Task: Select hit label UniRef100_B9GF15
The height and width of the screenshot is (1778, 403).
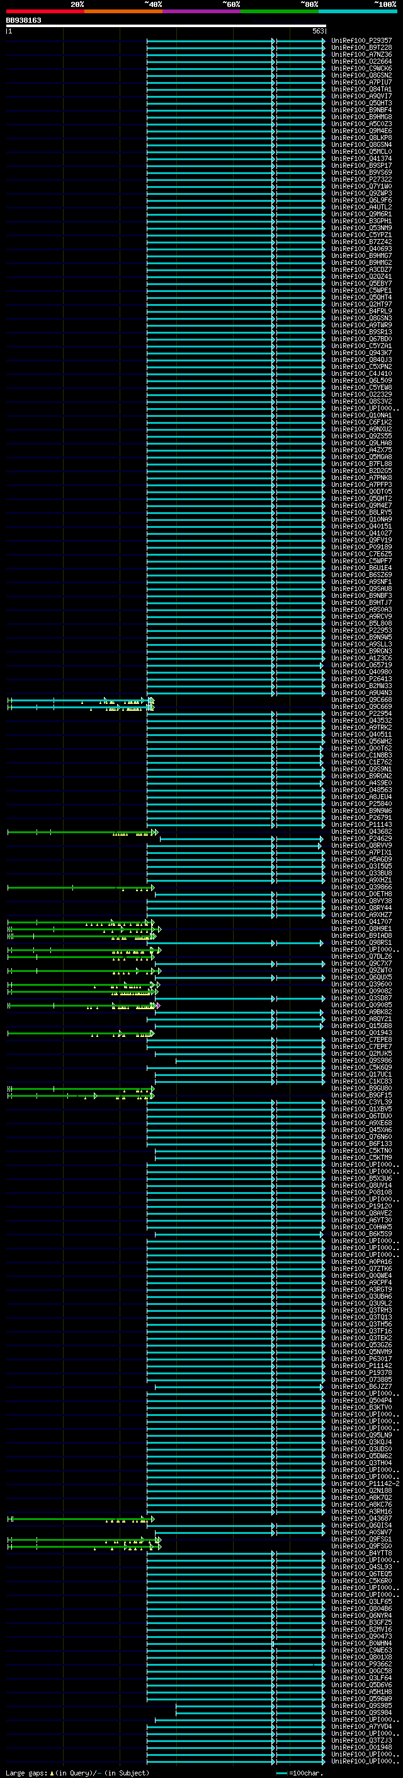Action: (x=361, y=1096)
